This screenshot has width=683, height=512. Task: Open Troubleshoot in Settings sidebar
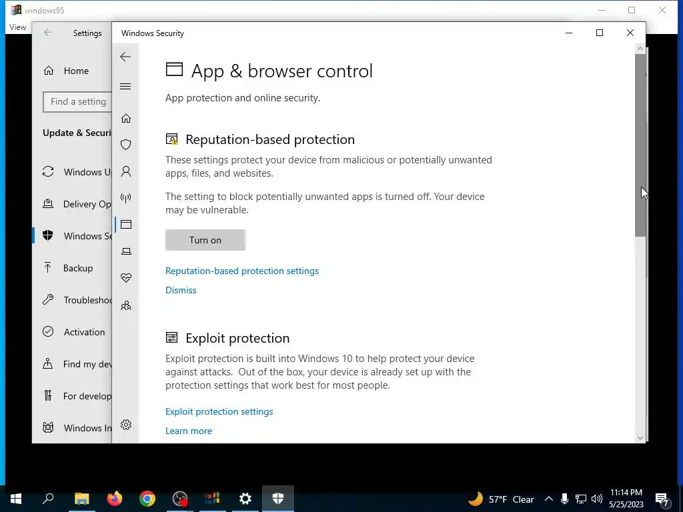(72, 300)
